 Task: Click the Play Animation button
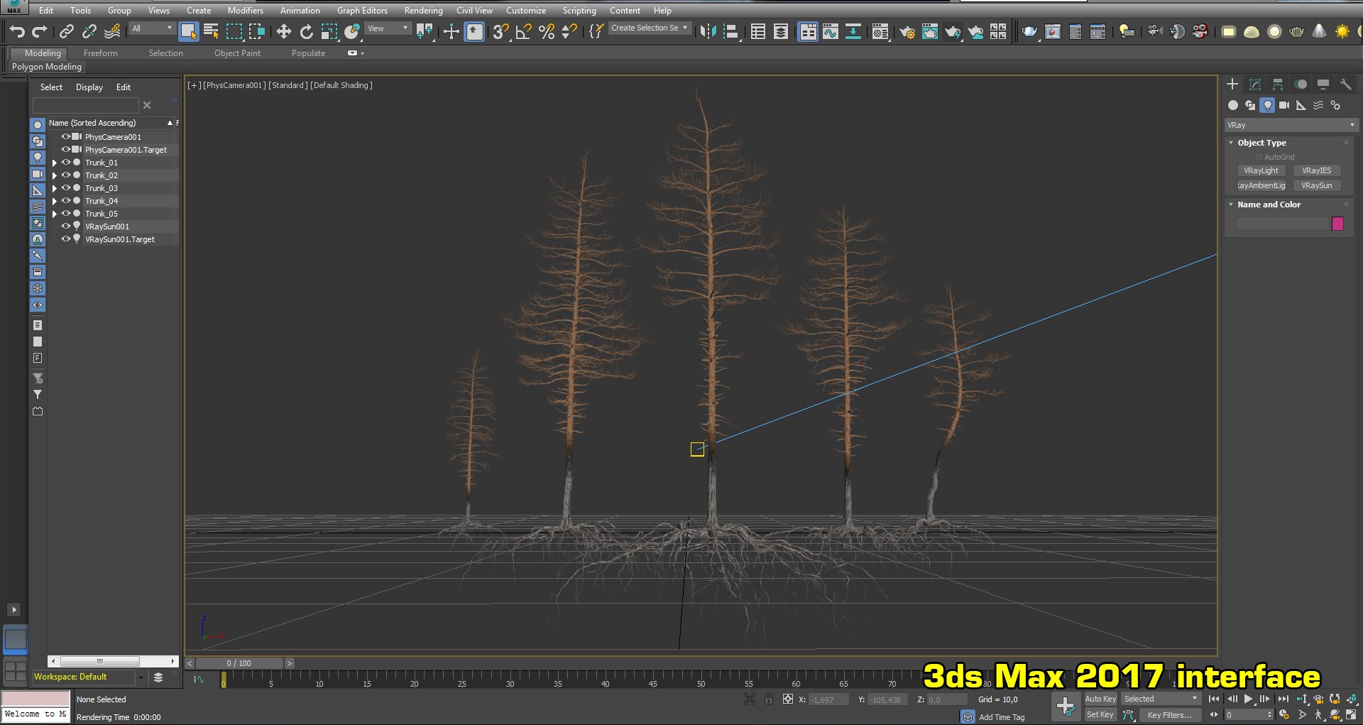(1249, 699)
